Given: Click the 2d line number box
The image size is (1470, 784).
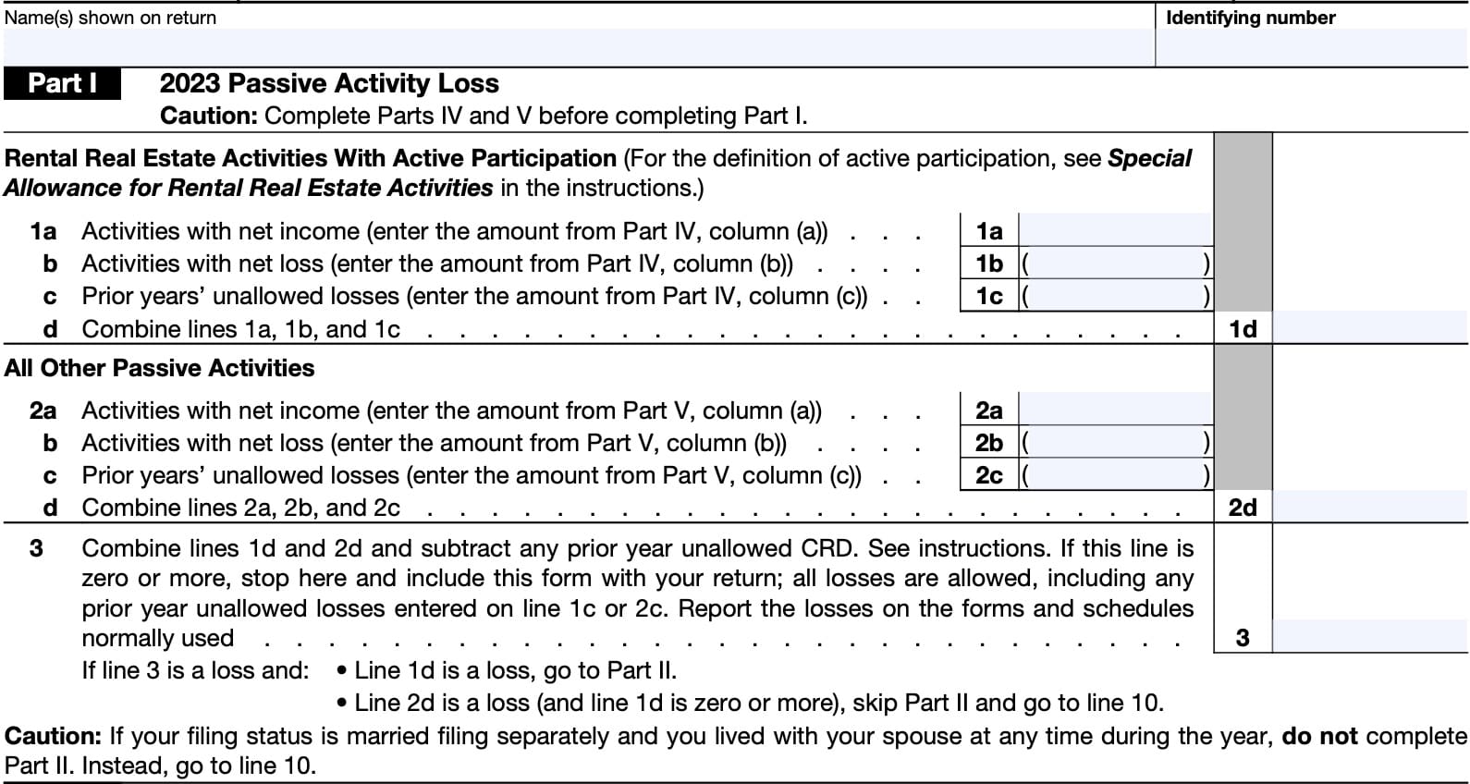Looking at the screenshot, I should 1243,508.
